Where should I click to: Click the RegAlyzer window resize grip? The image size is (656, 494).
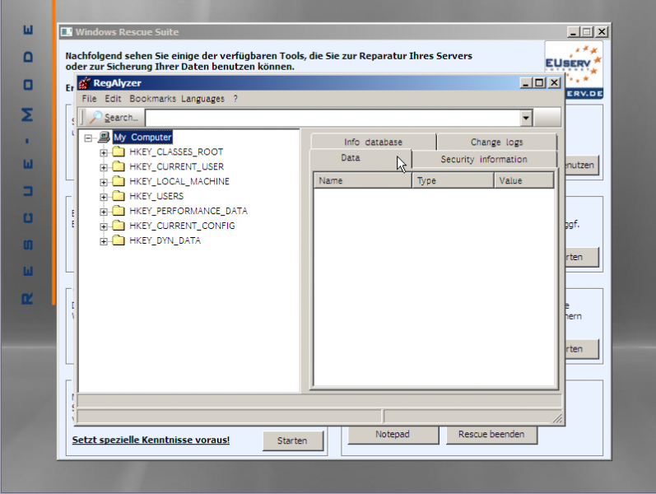[x=557, y=417]
